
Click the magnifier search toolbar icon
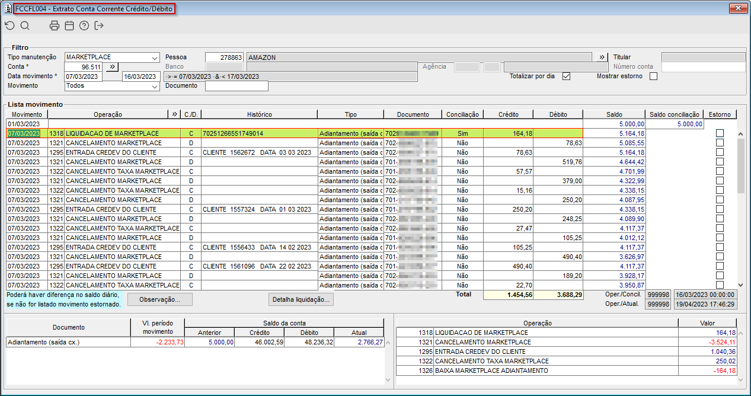25,25
